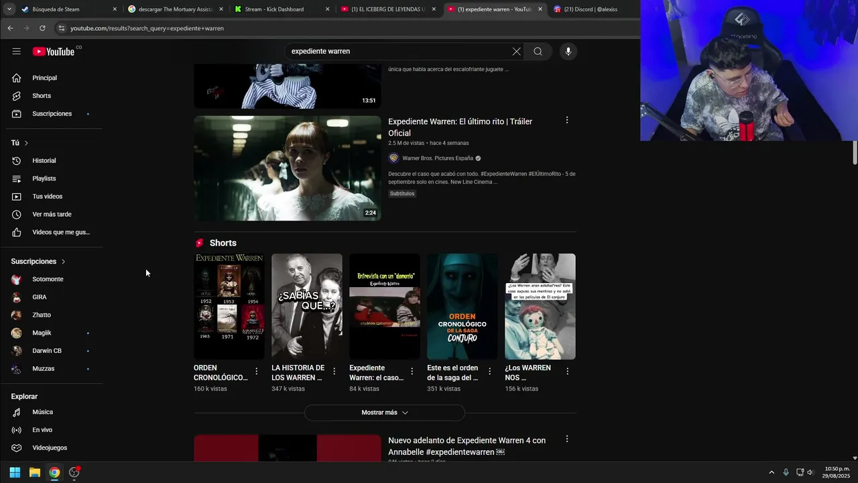Close the Búsqueda de Steam tab
The image size is (858, 483).
tap(115, 9)
